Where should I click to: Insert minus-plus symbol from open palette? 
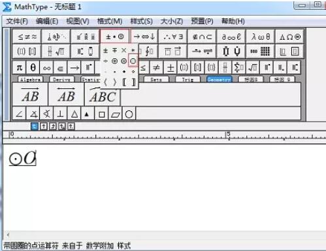coord(115,50)
